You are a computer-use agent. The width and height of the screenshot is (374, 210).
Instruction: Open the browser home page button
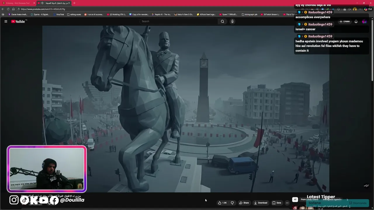[13, 9]
